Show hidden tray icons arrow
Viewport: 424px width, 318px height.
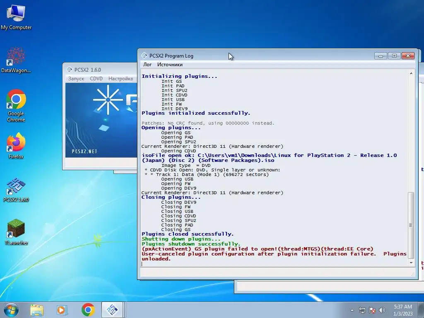(352, 310)
